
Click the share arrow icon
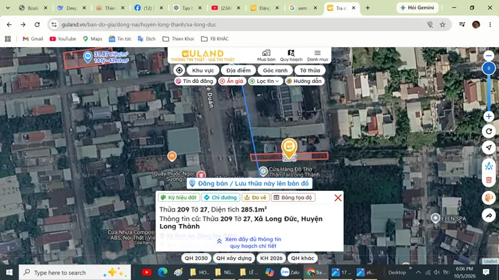click(x=489, y=216)
